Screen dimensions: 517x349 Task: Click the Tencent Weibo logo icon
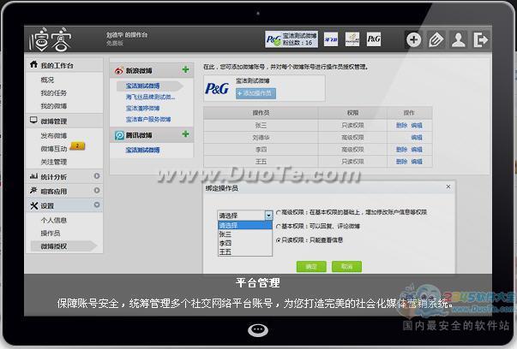[x=119, y=135]
